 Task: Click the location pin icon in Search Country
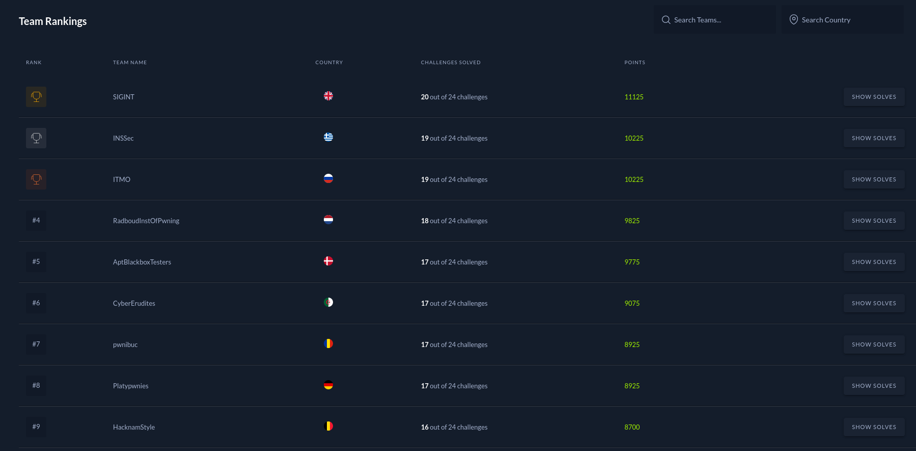tap(794, 19)
